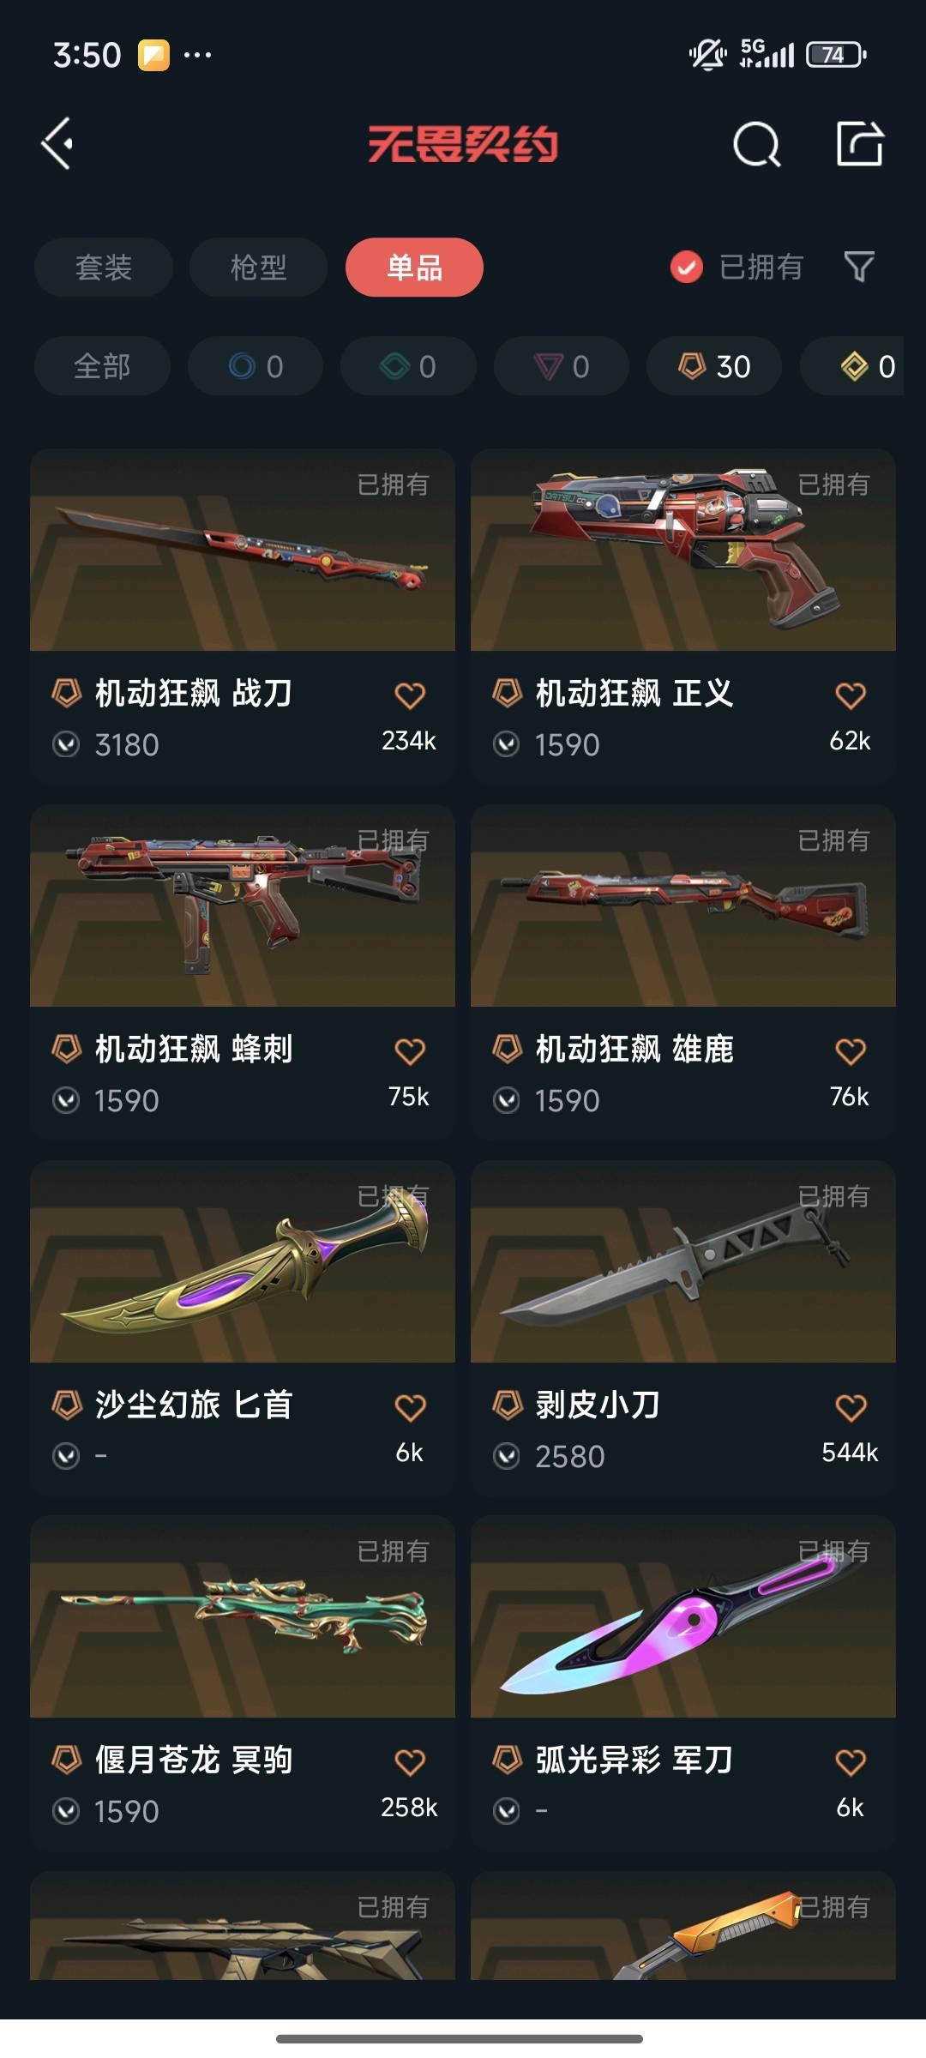Like the 偃月苍龙 冥驹 skin heart
The height and width of the screenshot is (2058, 926).
[x=410, y=1762]
